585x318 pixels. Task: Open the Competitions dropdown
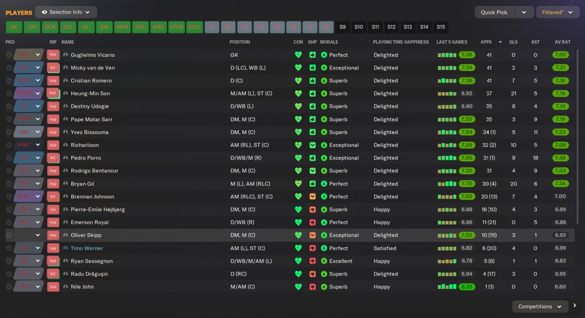540,307
